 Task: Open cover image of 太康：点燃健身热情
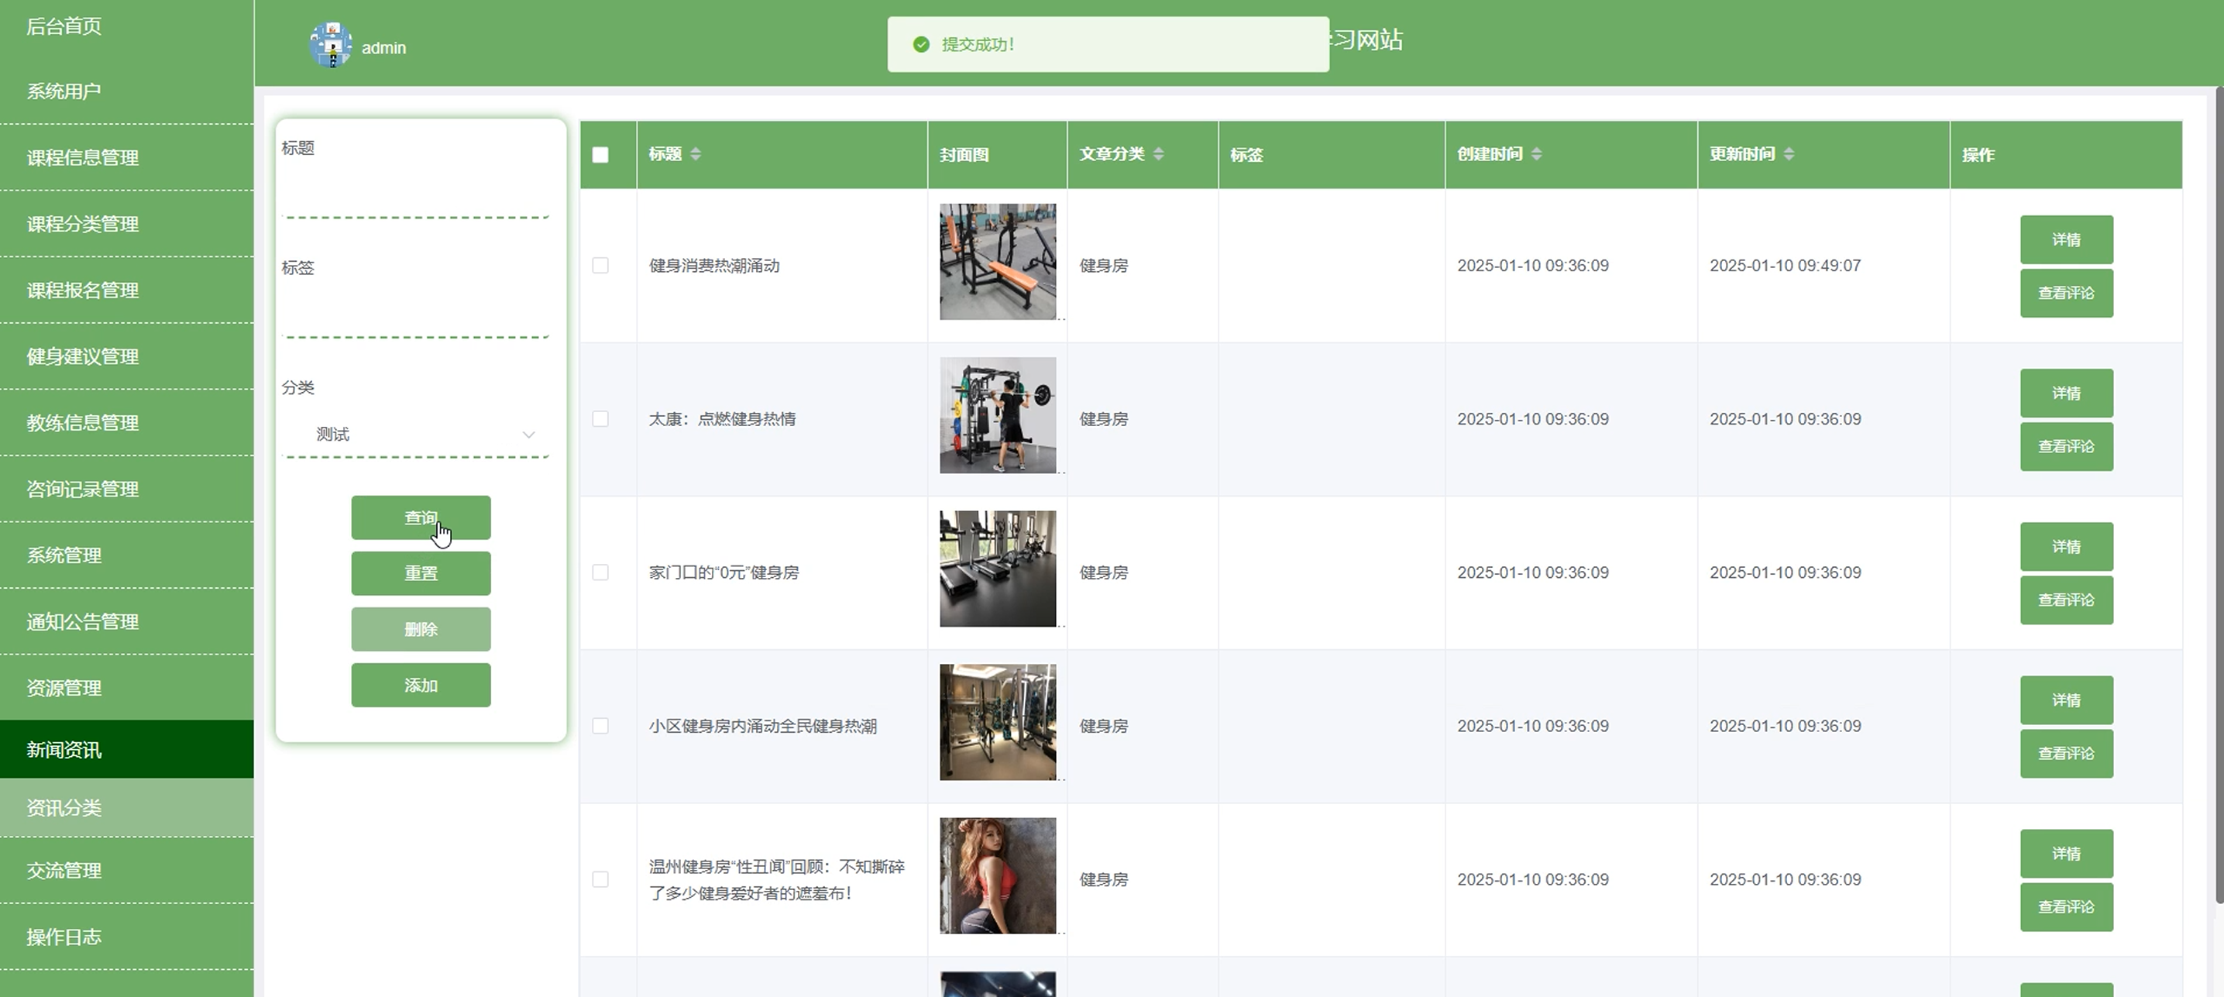click(x=997, y=415)
